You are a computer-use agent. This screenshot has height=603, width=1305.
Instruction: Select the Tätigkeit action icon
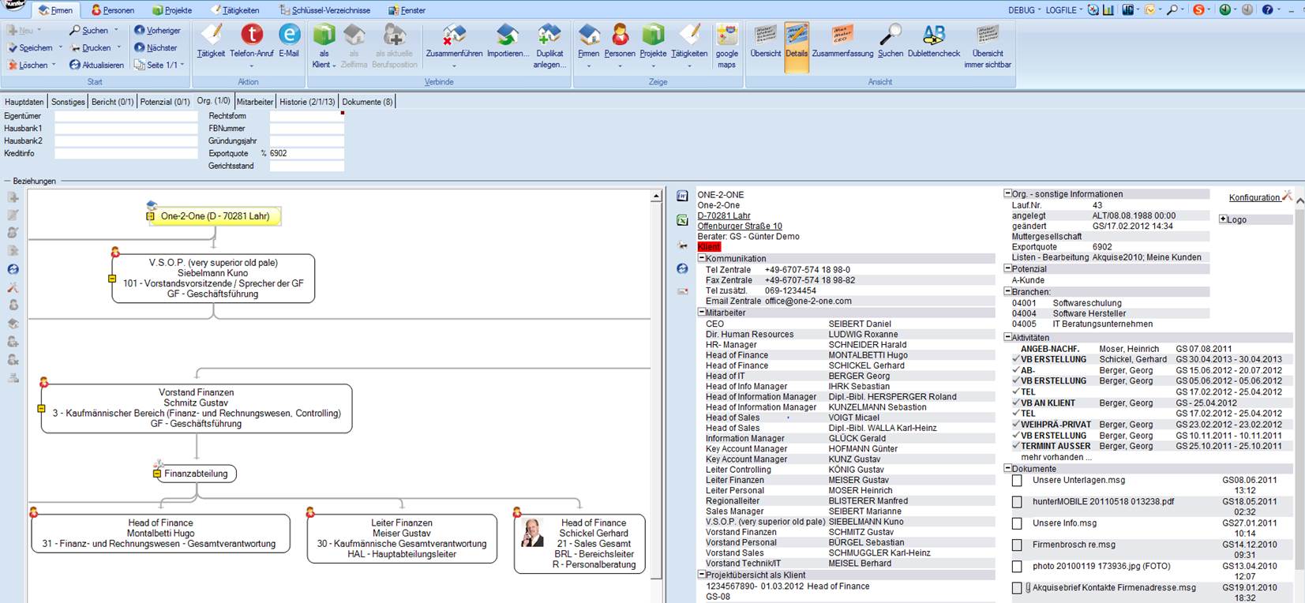point(211,36)
